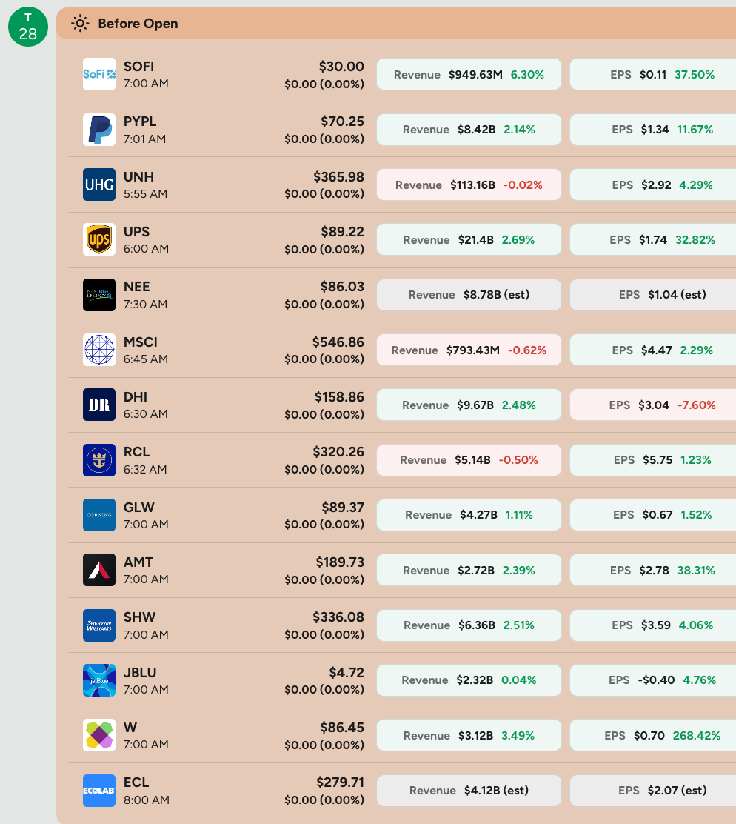Click AMT revenue $2.72B card
The height and width of the screenshot is (824, 736).
(469, 570)
